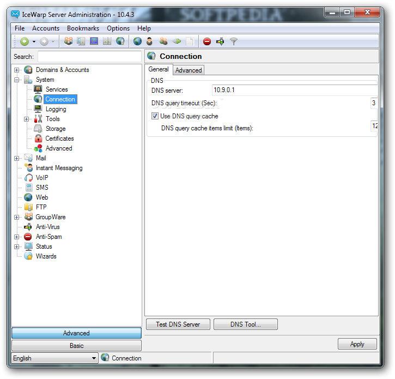Click the Mail envelope tree icon

(x=28, y=158)
